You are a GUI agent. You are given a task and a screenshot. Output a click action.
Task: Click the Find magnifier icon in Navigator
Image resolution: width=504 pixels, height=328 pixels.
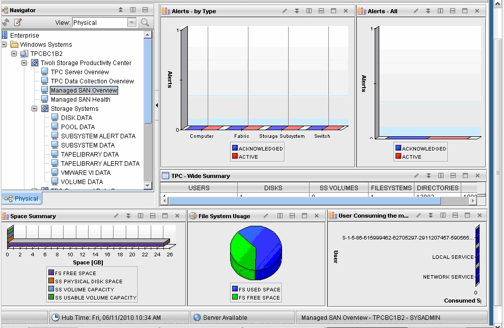click(145, 22)
